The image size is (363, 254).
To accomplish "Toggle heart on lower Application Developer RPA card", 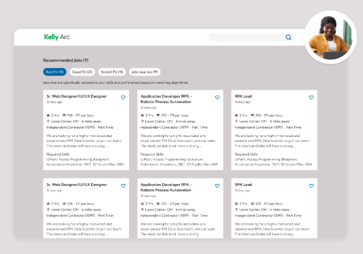I will tap(217, 186).
